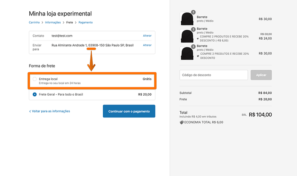Click Continuar com o pagamento button
This screenshot has height=176, width=297.
(x=129, y=111)
